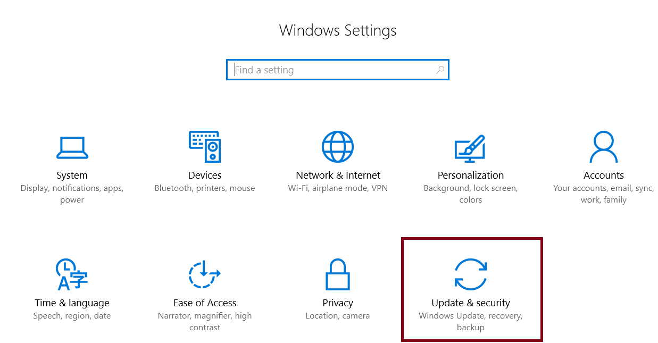Image resolution: width=658 pixels, height=343 pixels.
Task: Select the Privacy category label
Action: [338, 303]
